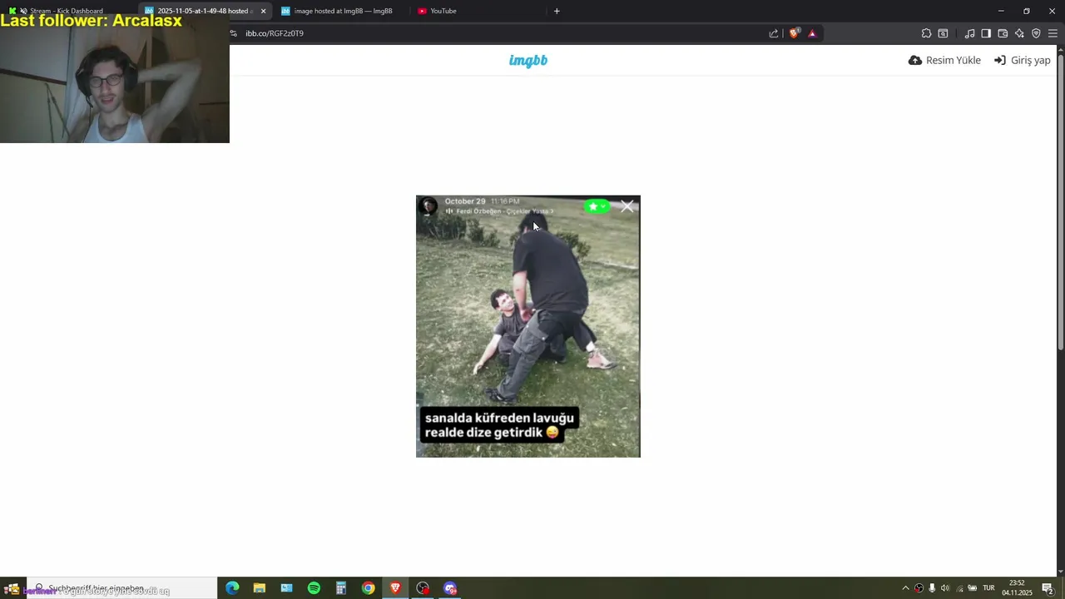Viewport: 1065px width, 599px height.
Task: Click the OBS icon in the system tray
Action: [919, 588]
